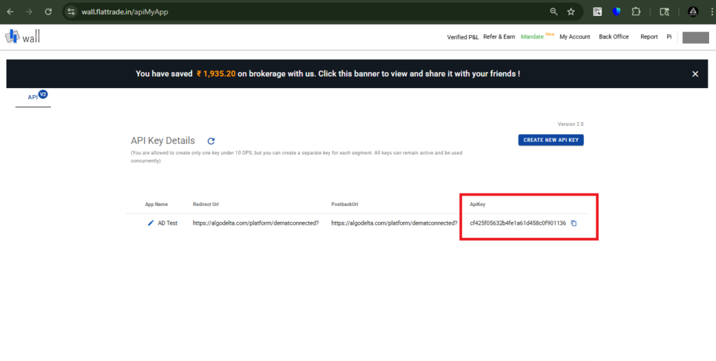
Task: Click the zoom magnifier icon in address bar
Action: point(553,12)
